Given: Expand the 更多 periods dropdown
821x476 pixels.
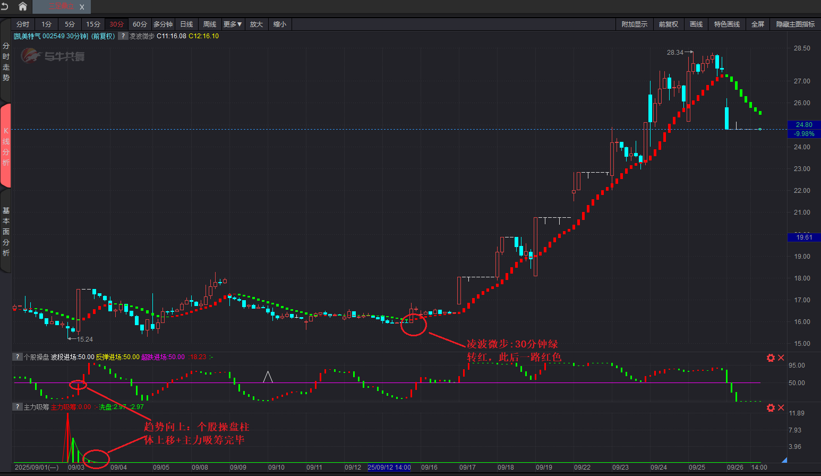Looking at the screenshot, I should 233,24.
